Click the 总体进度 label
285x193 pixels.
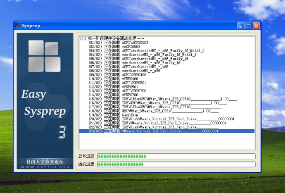[86, 156]
